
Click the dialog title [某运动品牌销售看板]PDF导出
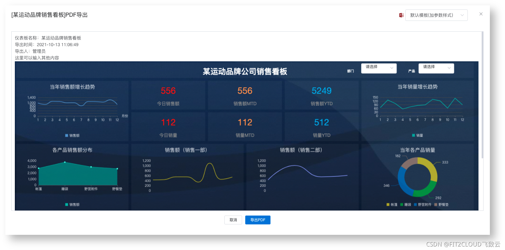pos(50,15)
